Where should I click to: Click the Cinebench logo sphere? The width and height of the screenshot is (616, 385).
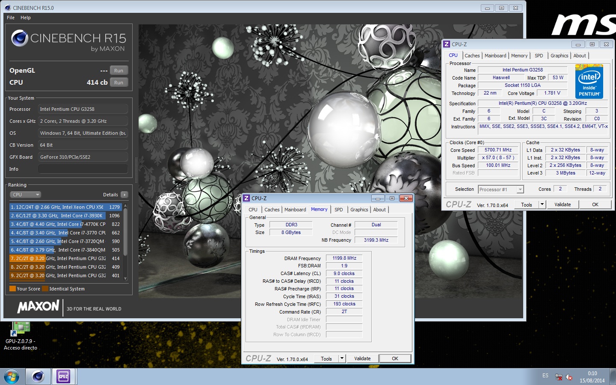point(20,38)
